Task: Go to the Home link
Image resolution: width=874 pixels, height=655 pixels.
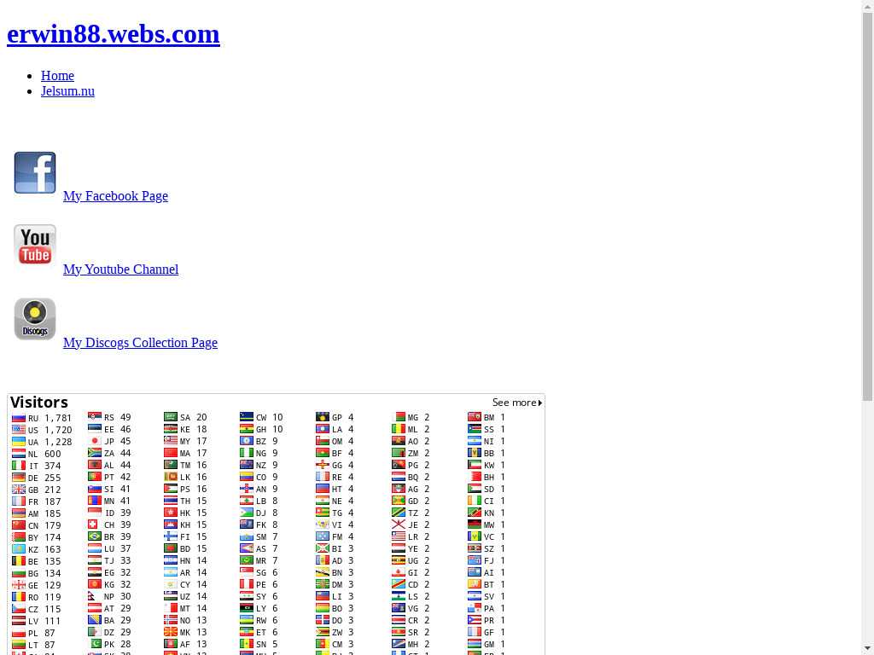Action: [57, 75]
